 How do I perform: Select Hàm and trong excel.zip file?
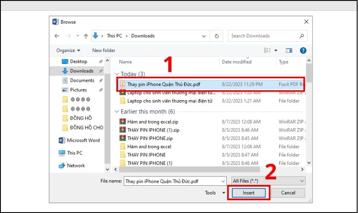[x=153, y=122]
